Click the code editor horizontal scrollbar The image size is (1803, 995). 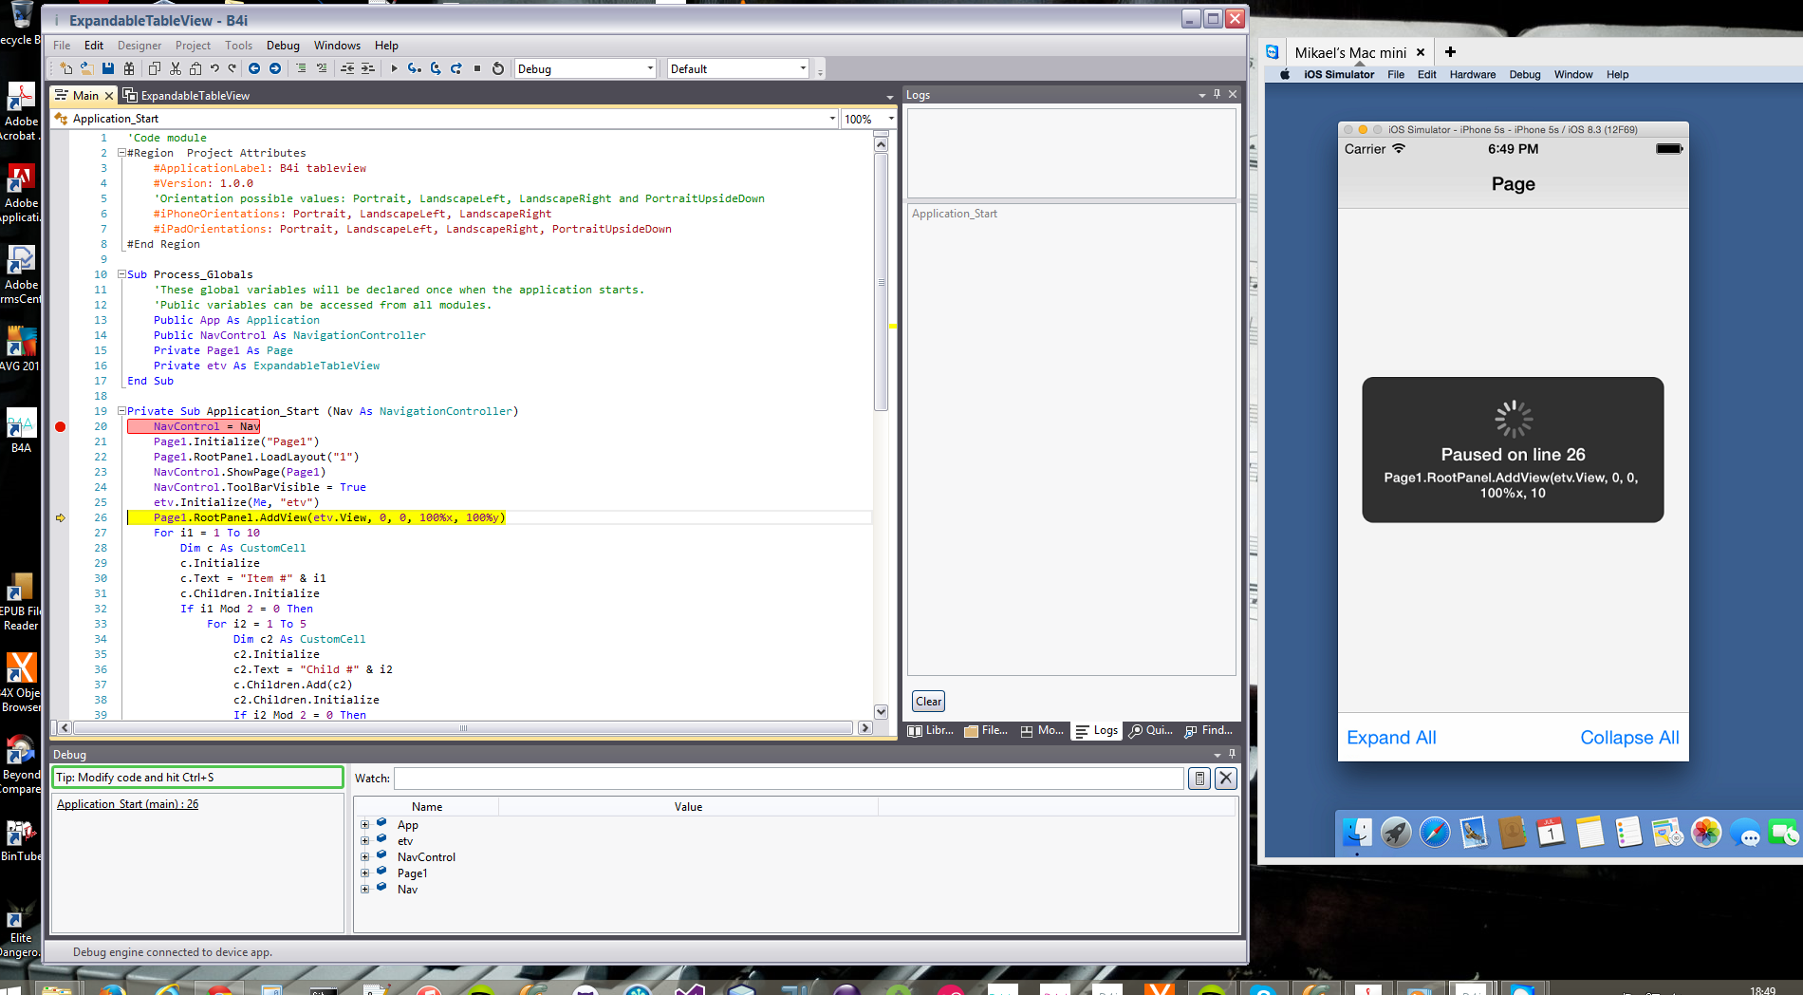point(463,728)
